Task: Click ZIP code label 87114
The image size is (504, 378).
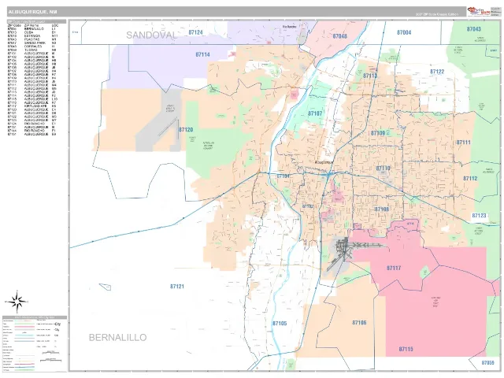Action: pyautogui.click(x=202, y=54)
